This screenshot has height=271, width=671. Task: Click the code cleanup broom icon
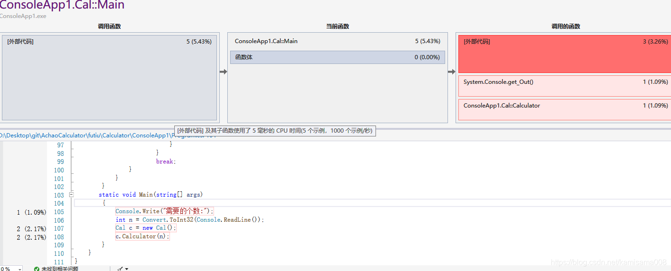(x=120, y=269)
